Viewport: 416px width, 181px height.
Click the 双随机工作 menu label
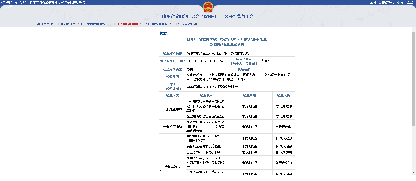[68, 24]
